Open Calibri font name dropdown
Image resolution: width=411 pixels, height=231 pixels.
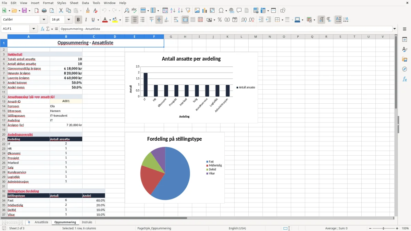coord(43,20)
